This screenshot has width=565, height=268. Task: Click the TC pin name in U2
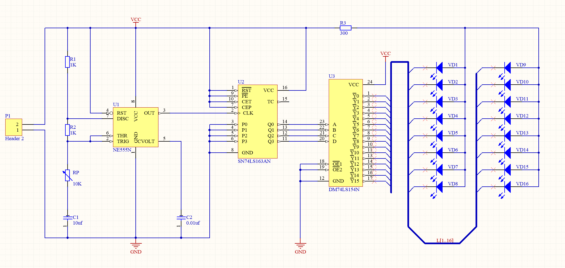pos(271,102)
